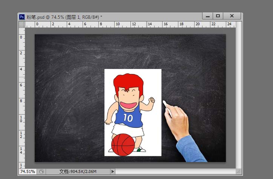Click the status bar icon beside zoom percentage

click(41, 171)
